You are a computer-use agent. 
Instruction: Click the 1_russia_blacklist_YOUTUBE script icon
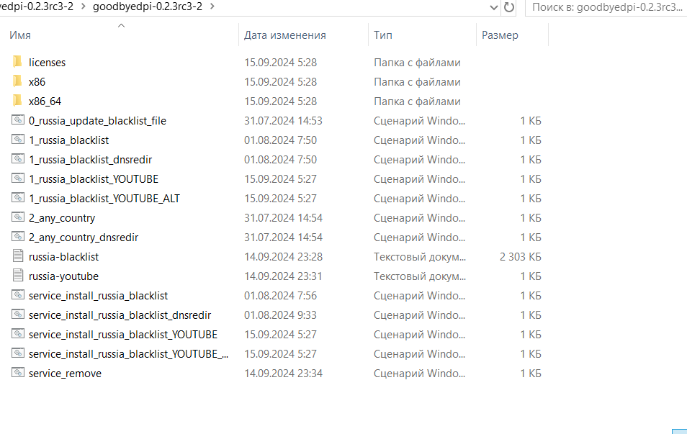point(18,178)
